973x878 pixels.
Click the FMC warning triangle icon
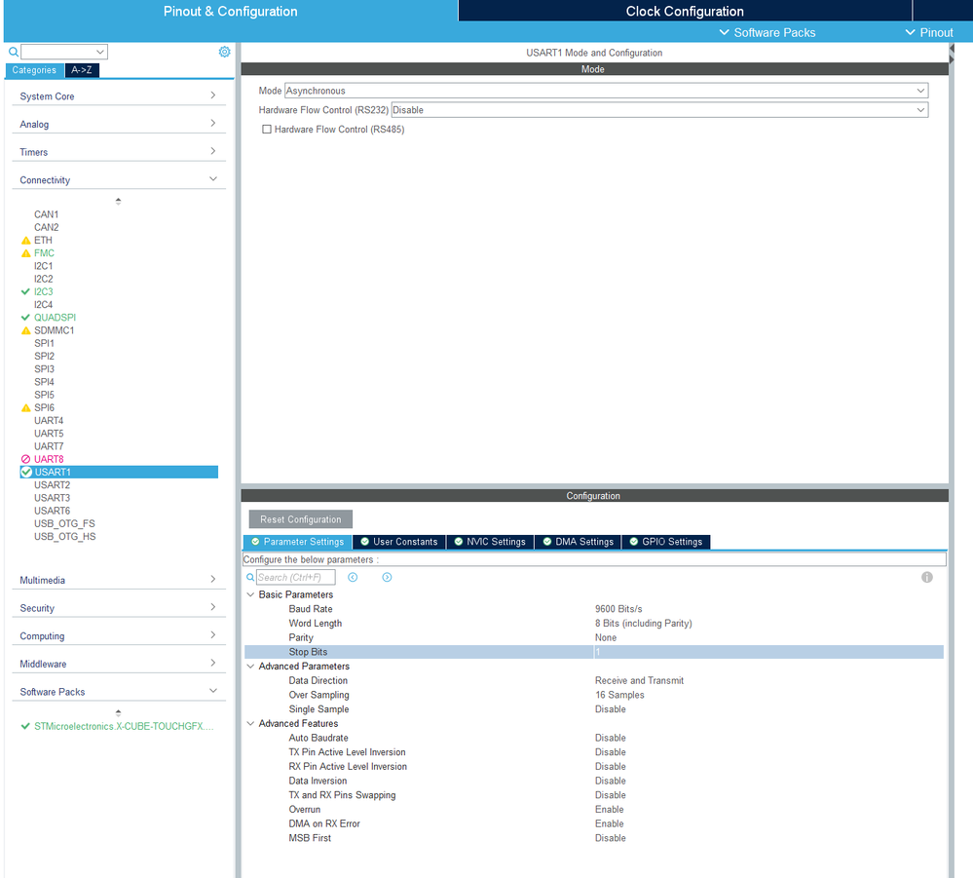pyautogui.click(x=26, y=253)
